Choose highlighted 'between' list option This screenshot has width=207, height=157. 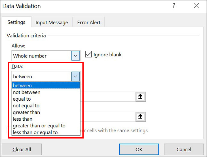coord(46,85)
